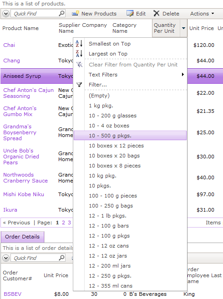Open the Actions dropdown menu
The width and height of the screenshot is (223, 299).
[202, 14]
